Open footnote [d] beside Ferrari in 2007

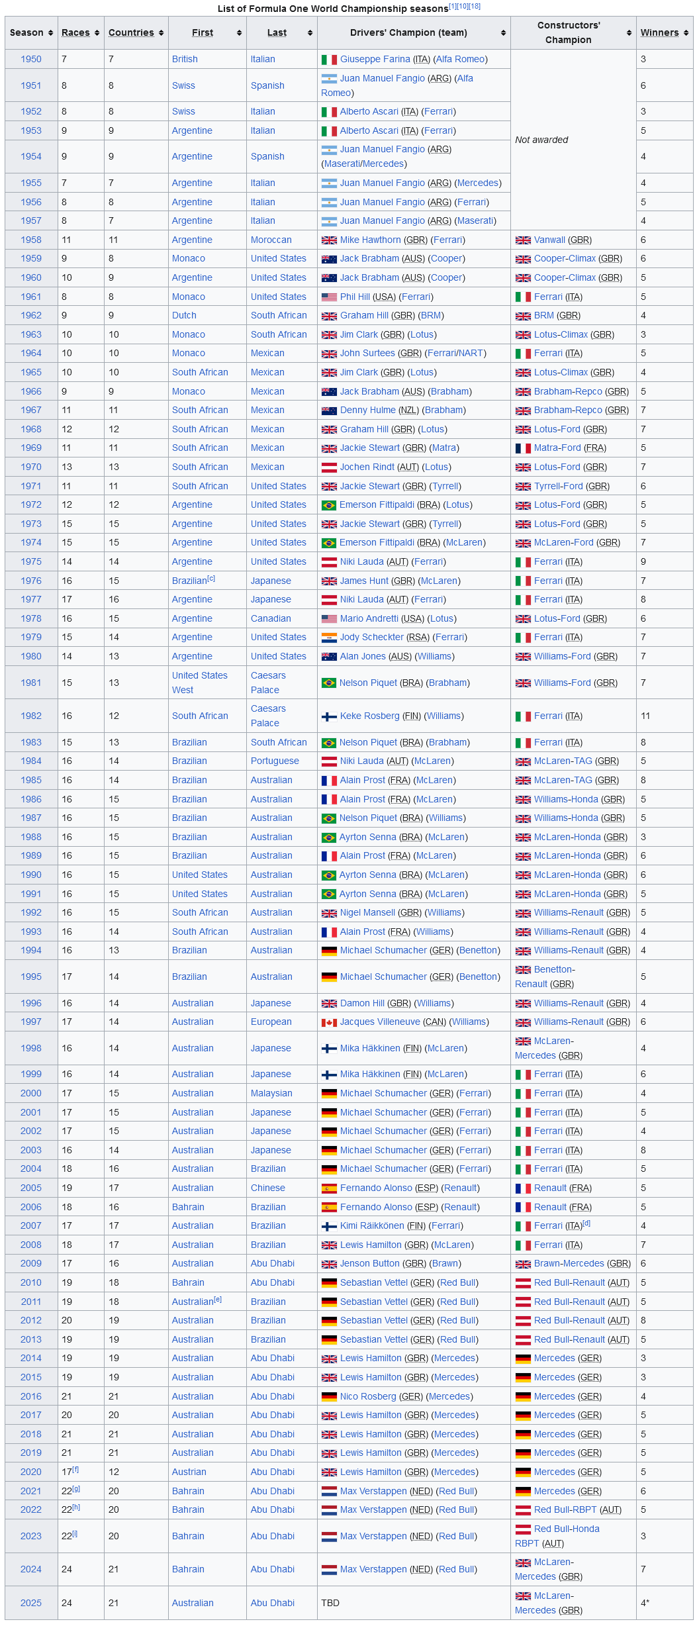point(586,1223)
